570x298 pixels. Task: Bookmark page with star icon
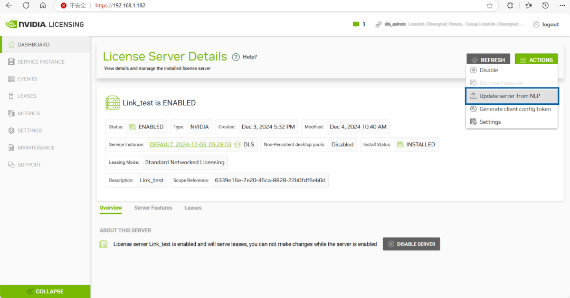click(490, 5)
